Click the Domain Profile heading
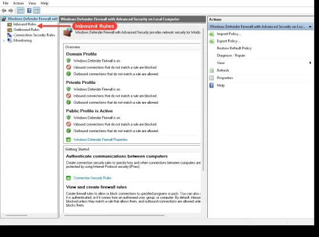Image resolution: width=319 pixels, height=237 pixels. tap(81, 54)
